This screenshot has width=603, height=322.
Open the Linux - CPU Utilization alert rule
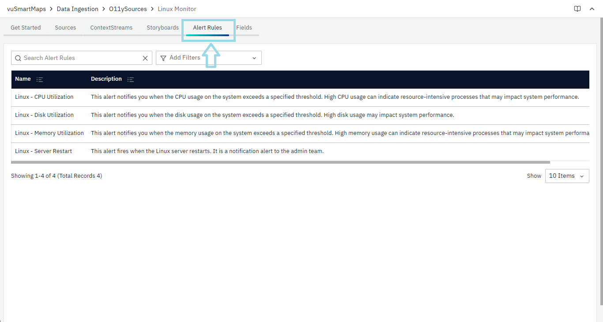[44, 97]
